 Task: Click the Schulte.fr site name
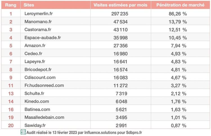(35, 93)
